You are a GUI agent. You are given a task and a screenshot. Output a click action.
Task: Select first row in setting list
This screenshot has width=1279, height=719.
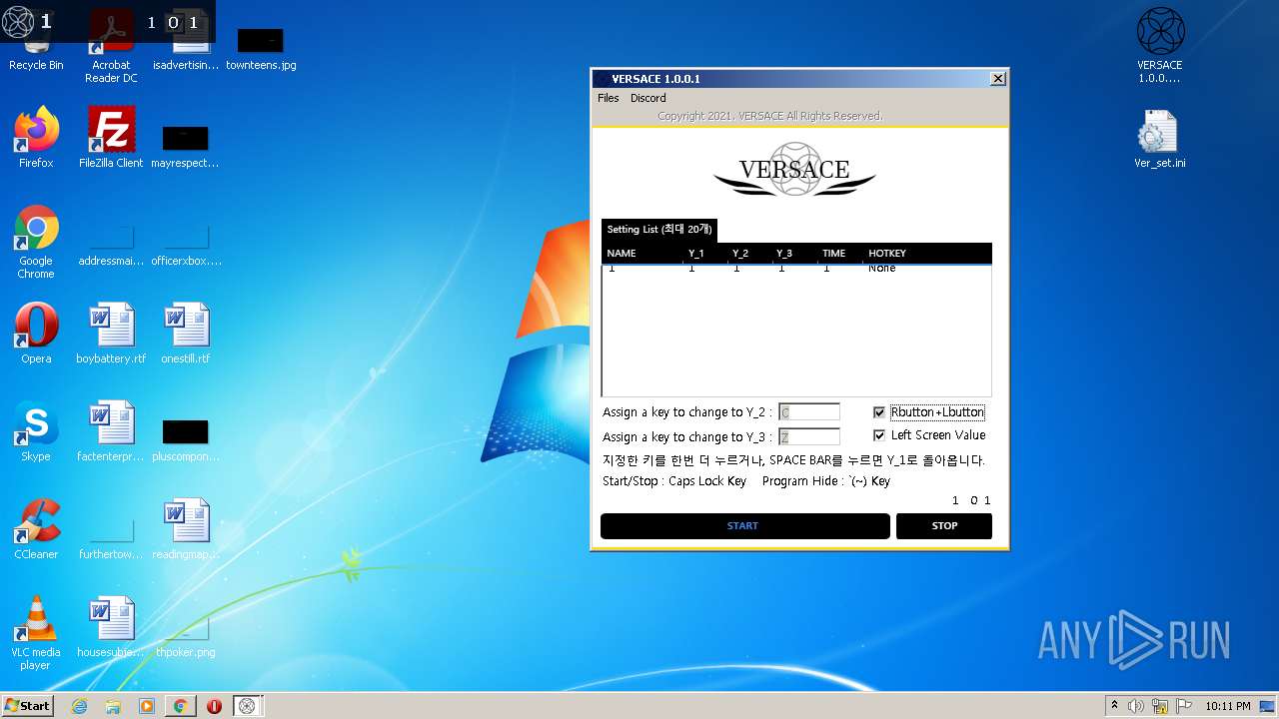pos(796,269)
